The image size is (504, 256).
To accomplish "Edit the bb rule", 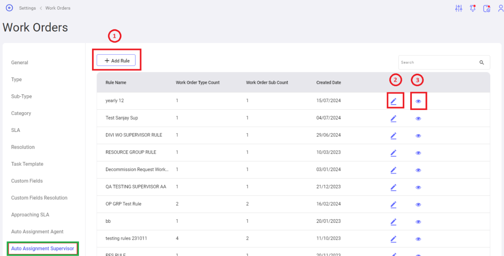I will point(393,222).
